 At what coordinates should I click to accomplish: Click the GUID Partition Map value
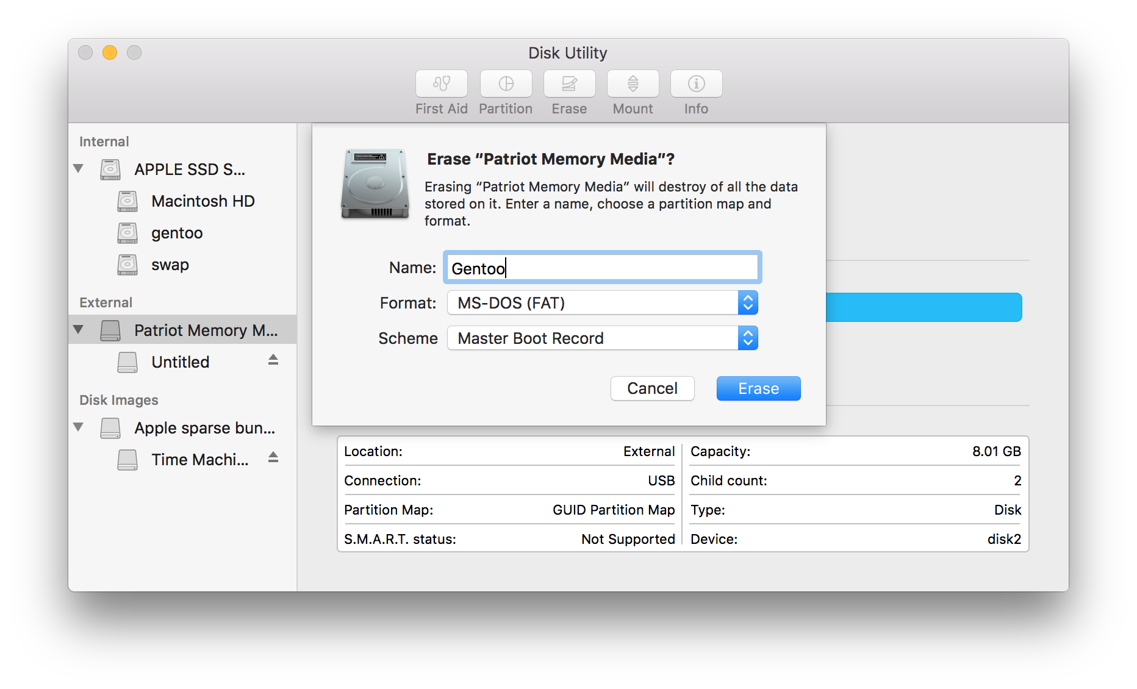[x=614, y=510]
